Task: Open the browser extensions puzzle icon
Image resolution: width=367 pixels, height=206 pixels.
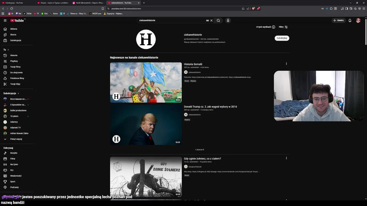Action: (331, 9)
